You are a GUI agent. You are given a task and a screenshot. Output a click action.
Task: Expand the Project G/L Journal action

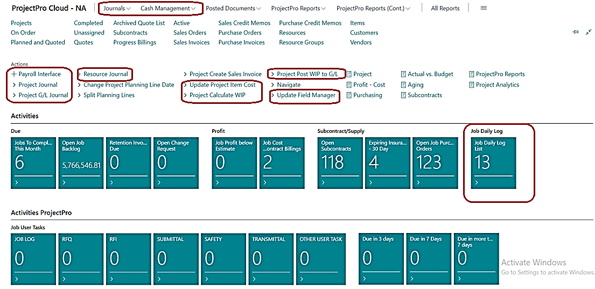click(x=40, y=95)
